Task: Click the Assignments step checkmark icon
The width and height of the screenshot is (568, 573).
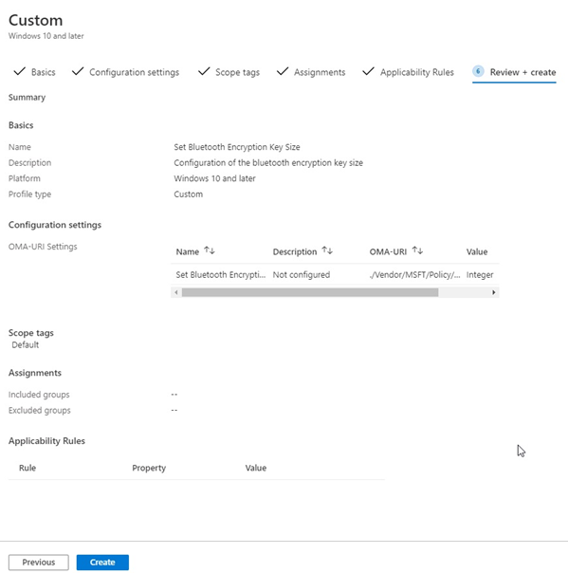Action: click(x=283, y=71)
